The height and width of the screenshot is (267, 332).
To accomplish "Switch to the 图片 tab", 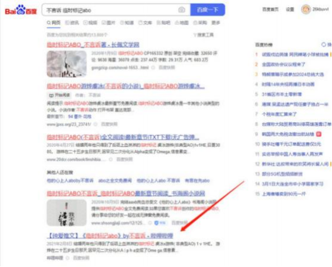I will (109, 23).
